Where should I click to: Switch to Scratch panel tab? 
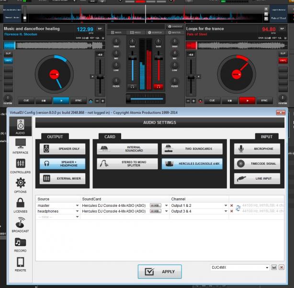coord(155,33)
